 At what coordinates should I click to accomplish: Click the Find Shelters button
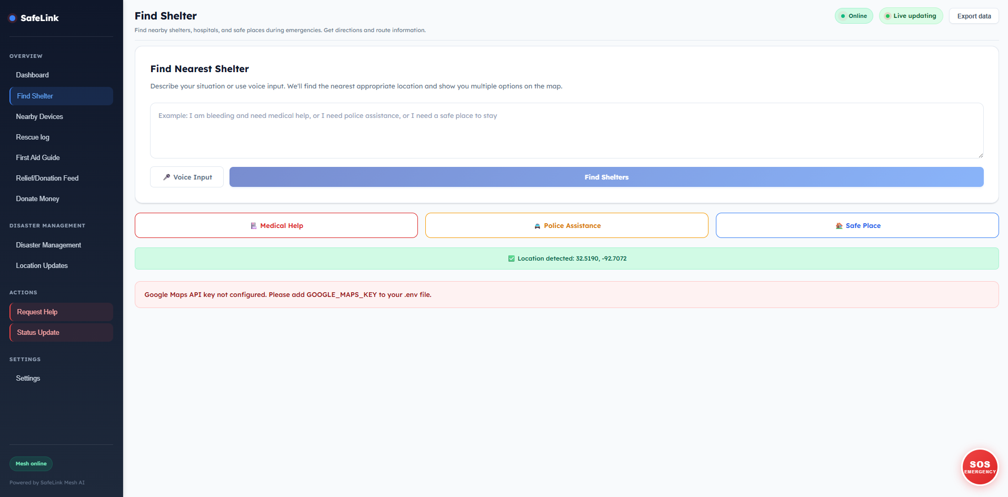[606, 177]
